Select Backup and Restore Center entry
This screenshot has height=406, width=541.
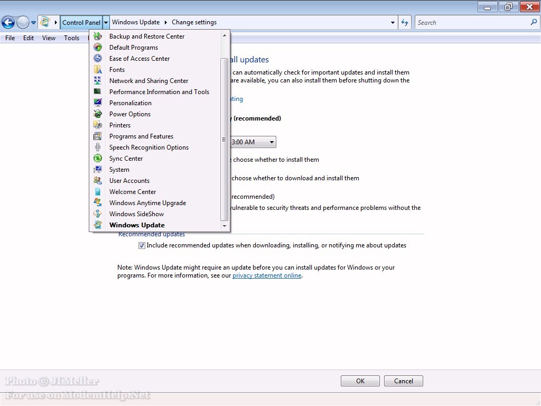pyautogui.click(x=155, y=36)
